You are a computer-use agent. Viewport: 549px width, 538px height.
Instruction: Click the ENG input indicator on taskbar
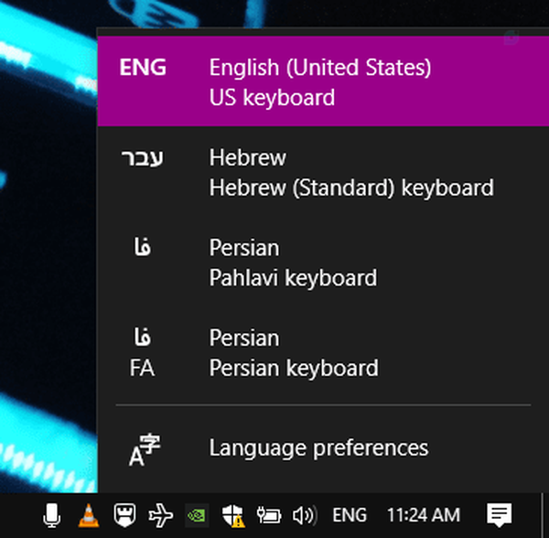click(350, 515)
